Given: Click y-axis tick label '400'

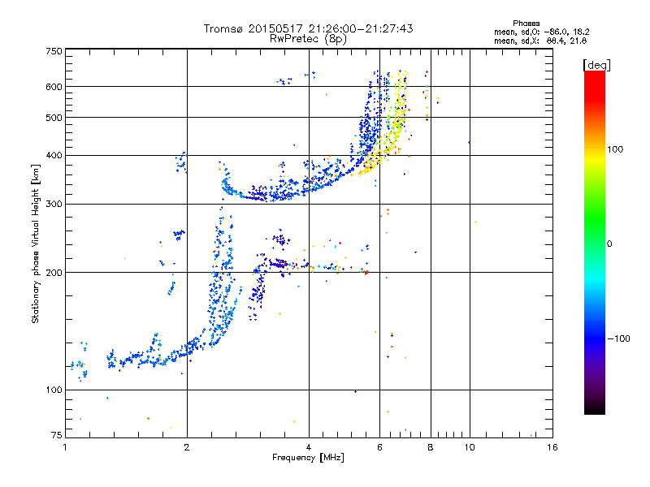Looking at the screenshot, I should coord(54,155).
